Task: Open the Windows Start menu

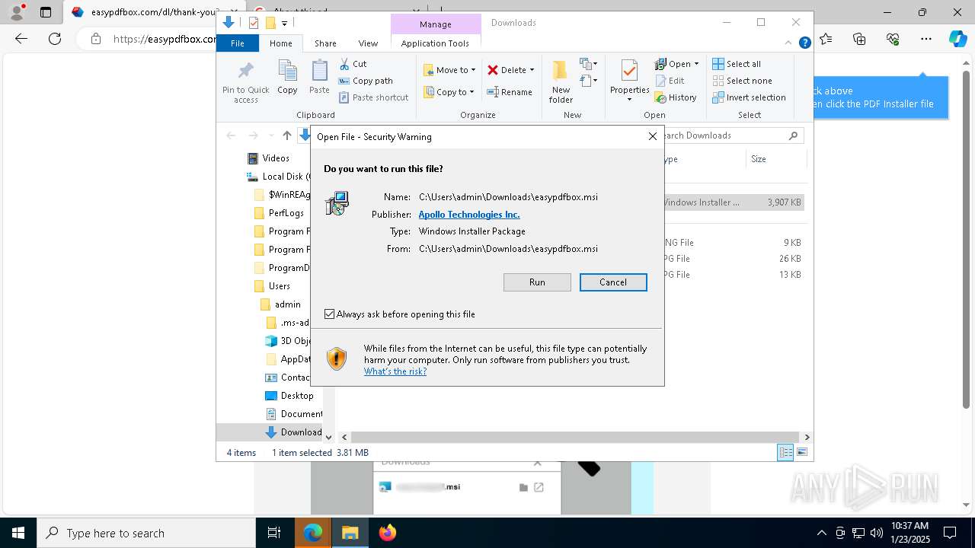Action: click(x=18, y=533)
